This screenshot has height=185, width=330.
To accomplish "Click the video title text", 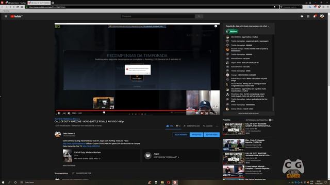I will [x=89, y=122].
